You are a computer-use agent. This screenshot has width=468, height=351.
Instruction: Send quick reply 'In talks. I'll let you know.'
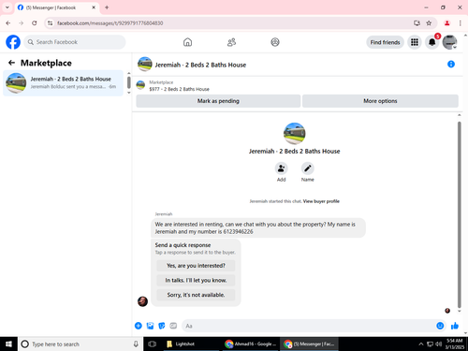[x=196, y=280]
